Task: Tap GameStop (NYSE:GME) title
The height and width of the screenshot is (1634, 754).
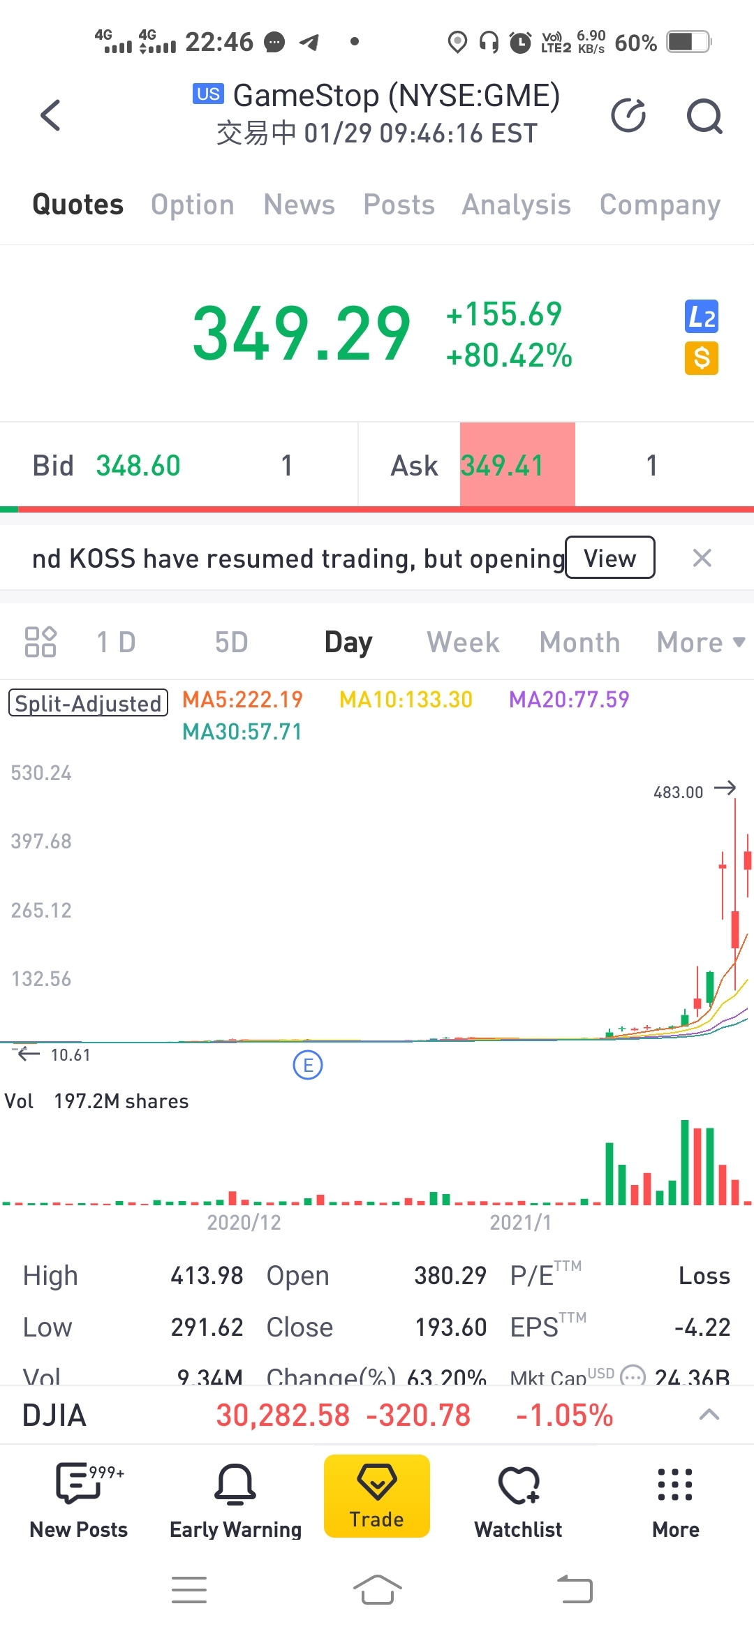Action: point(397,96)
